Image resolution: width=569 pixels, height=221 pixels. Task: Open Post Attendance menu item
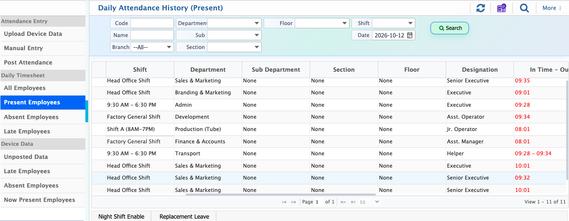43,63
